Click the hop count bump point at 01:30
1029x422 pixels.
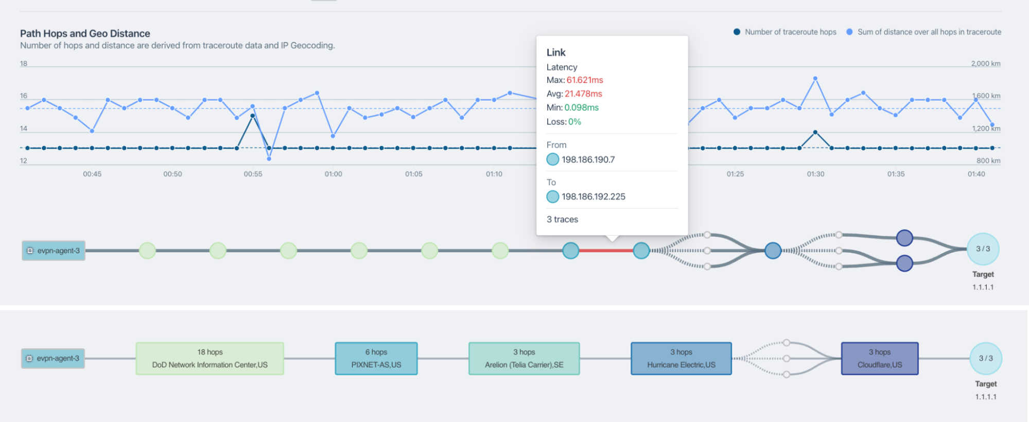(815, 132)
